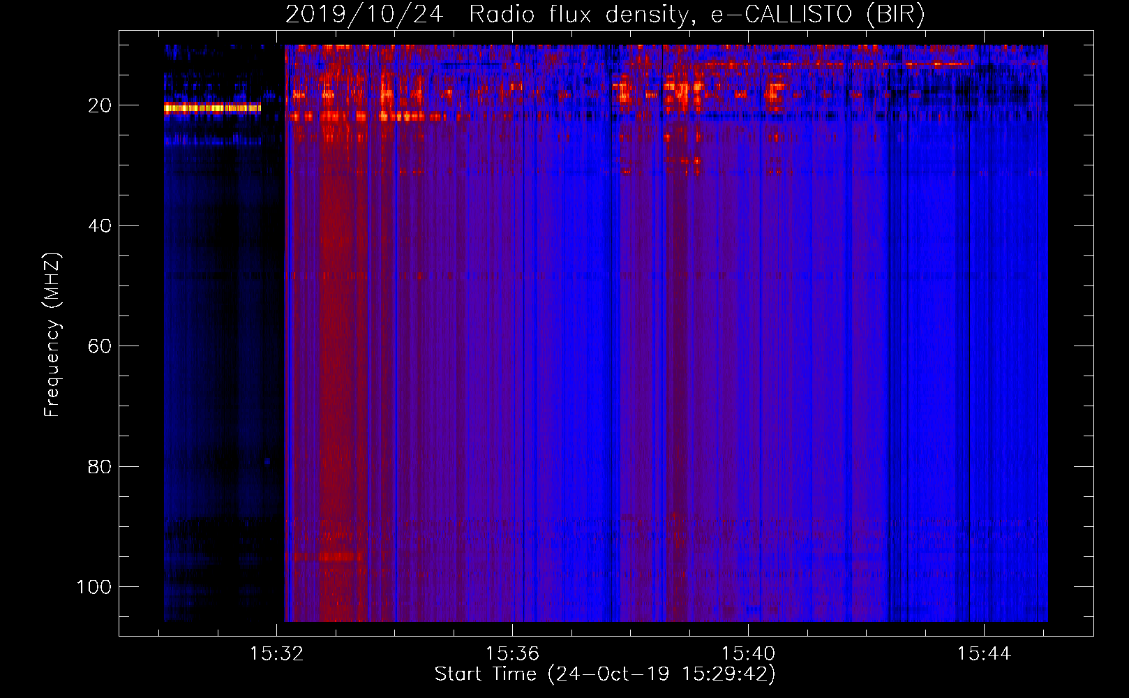Click the plot title "2019/10/24 Radio flux density, e-CALLISTO (BIR)"
The image size is (1129, 698).
point(605,14)
